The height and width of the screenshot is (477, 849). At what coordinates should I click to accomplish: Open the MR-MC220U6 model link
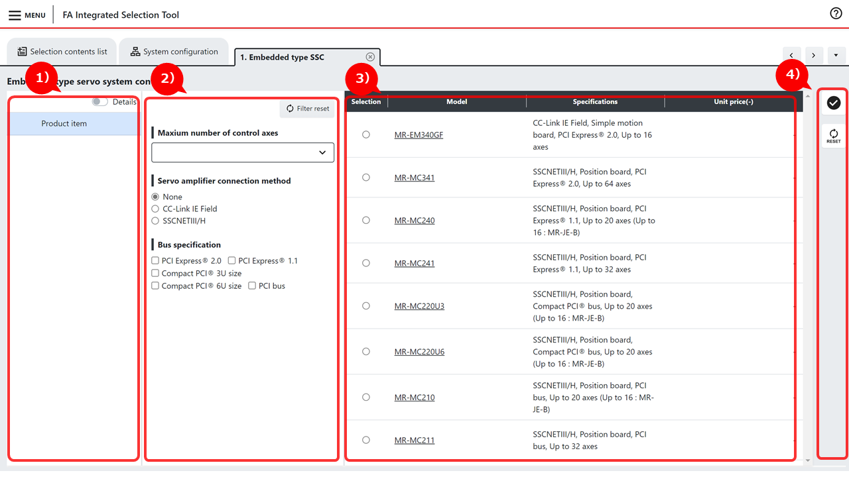point(419,352)
